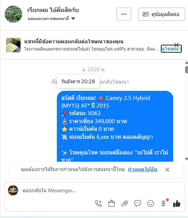Send a thumbs-up like
The width and height of the screenshot is (188, 218).
tap(177, 203)
